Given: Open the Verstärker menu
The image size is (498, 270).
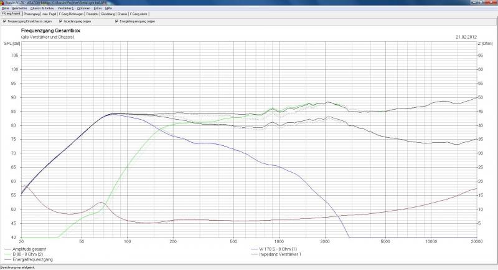Looking at the screenshot, I should [65, 8].
